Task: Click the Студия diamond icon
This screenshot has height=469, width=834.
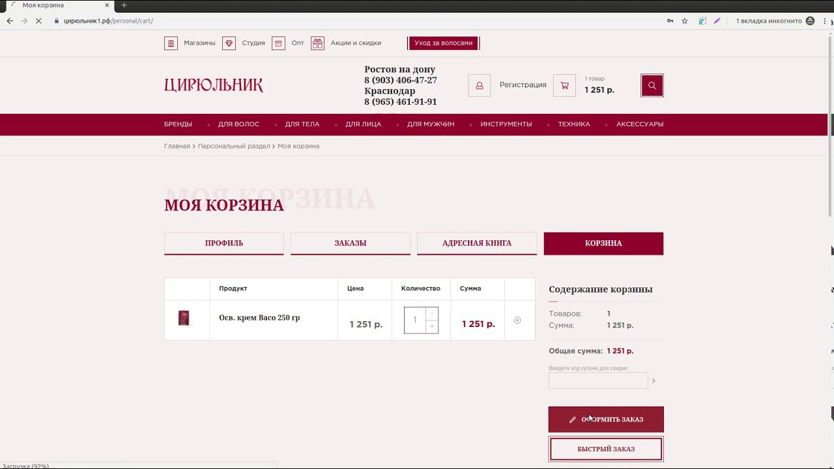Action: tap(229, 43)
